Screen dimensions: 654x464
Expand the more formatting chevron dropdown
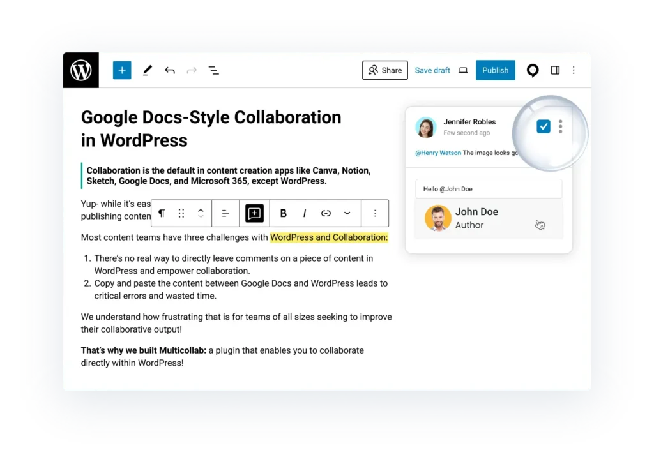click(x=347, y=213)
